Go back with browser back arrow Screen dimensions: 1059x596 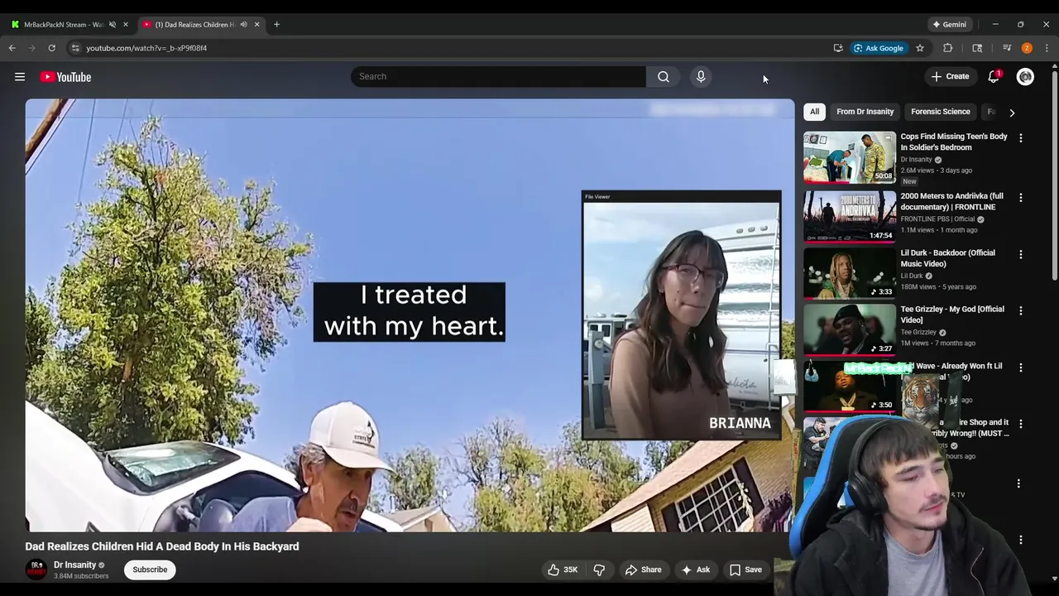(x=12, y=48)
